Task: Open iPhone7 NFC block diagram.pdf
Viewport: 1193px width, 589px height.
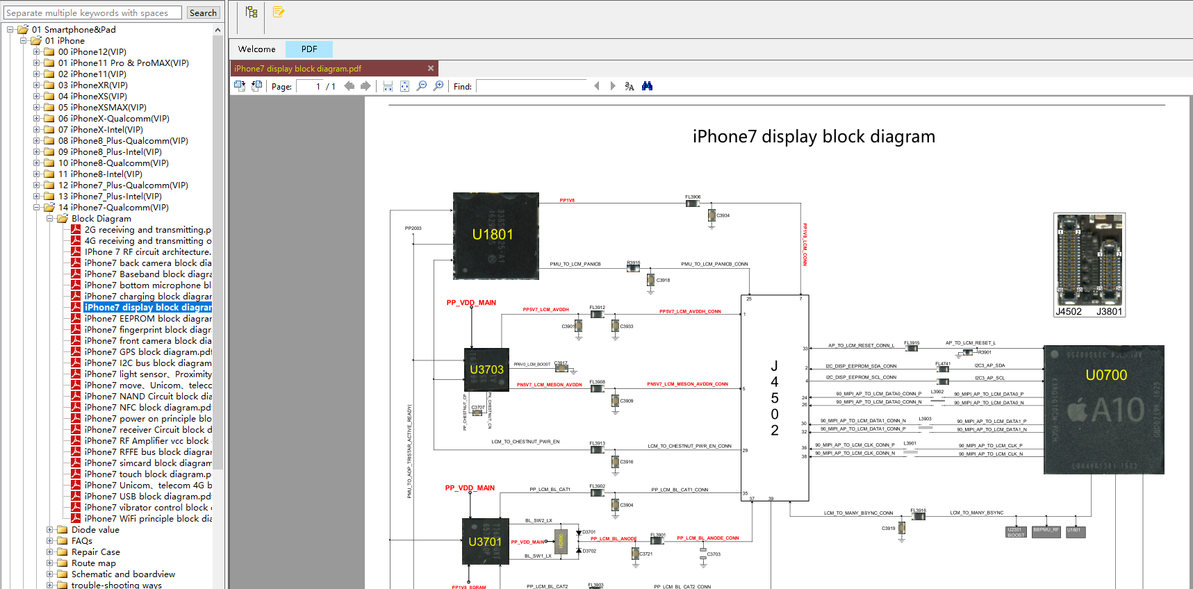Action: pos(148,408)
